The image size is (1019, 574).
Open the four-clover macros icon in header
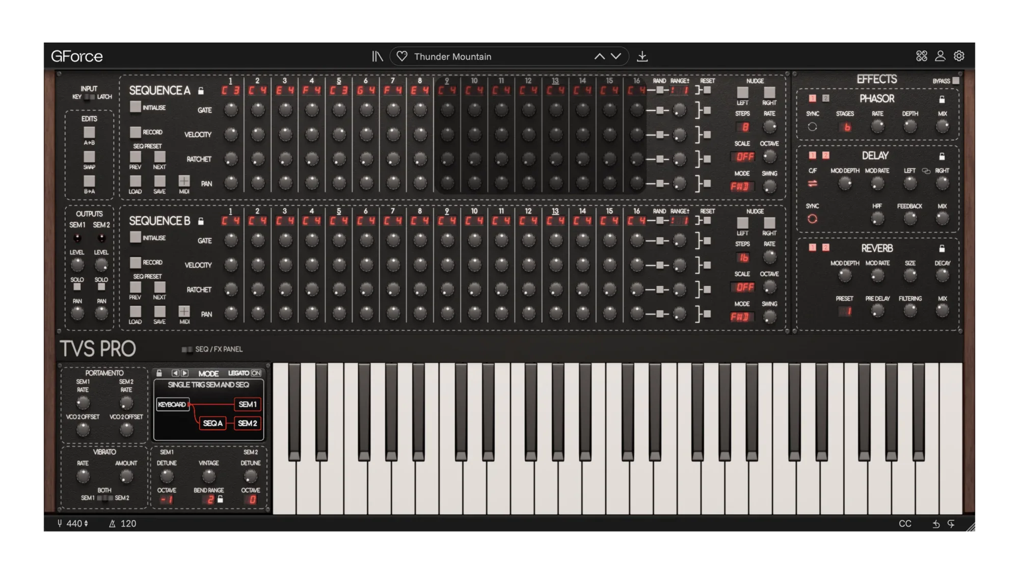(x=922, y=56)
